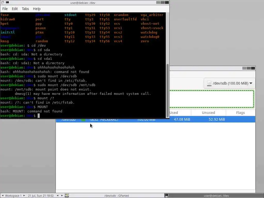The image size is (264, 198).
Task: Sort by the Unused column header in GParted
Action: [208, 113]
